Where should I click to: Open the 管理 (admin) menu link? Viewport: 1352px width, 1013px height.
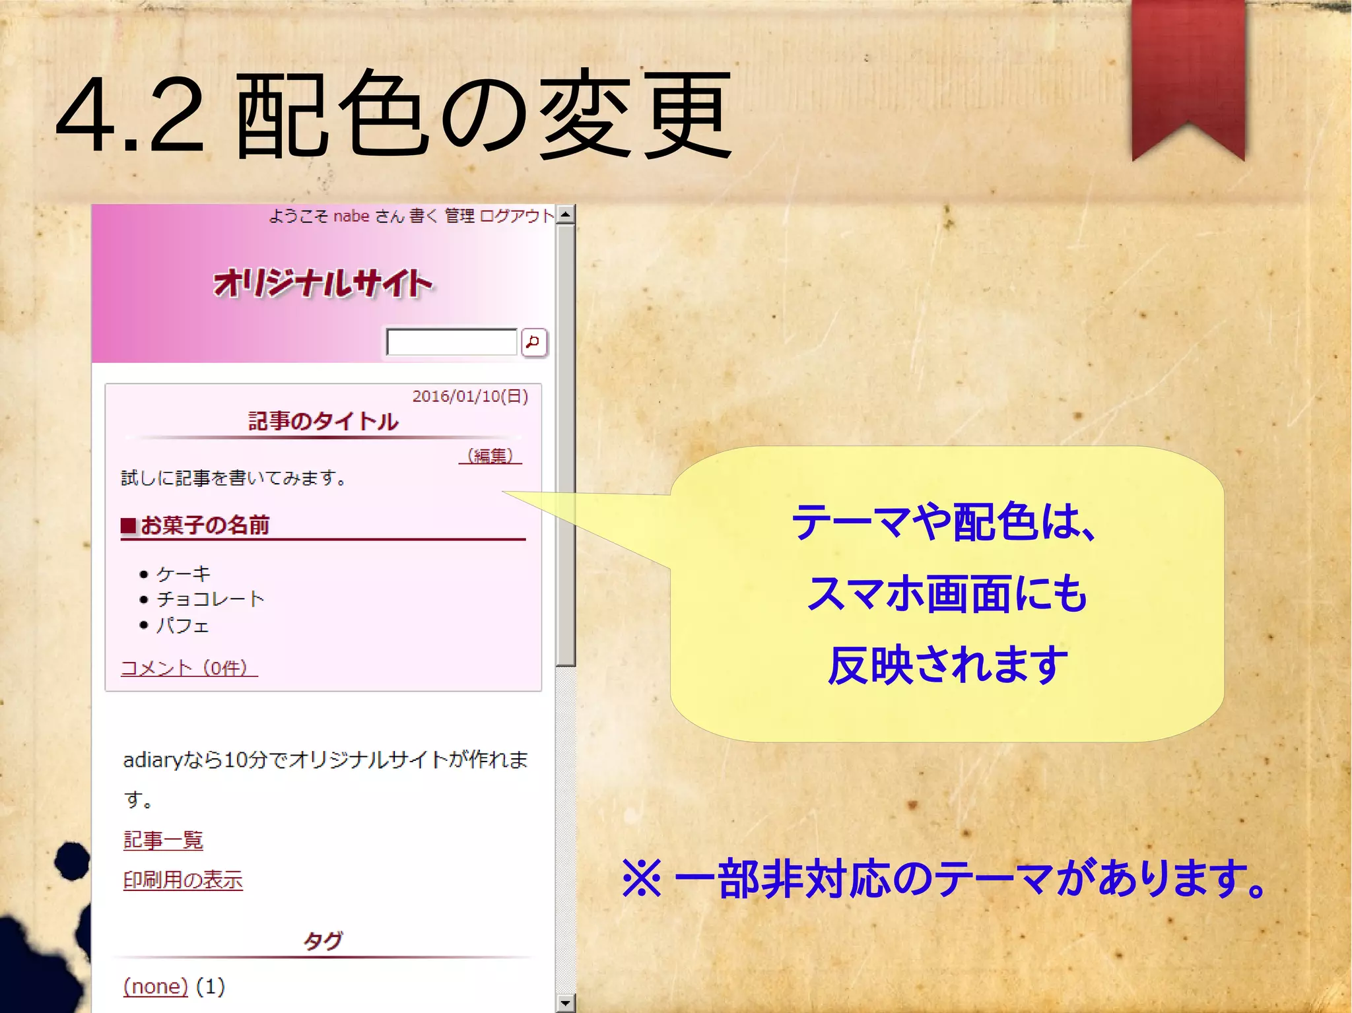[459, 216]
